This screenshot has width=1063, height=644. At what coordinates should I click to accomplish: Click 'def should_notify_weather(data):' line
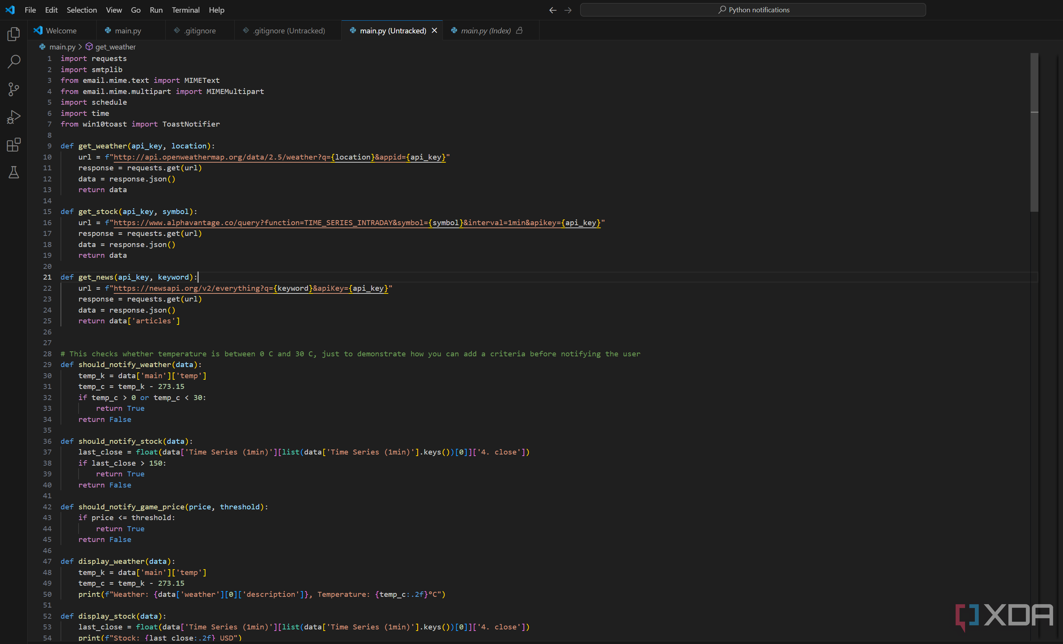(x=131, y=365)
